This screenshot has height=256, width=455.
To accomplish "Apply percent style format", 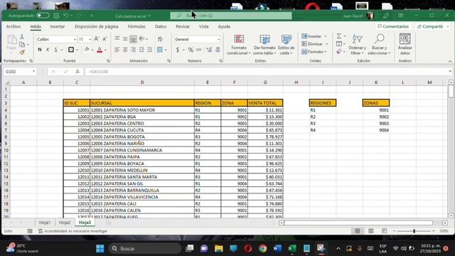I will point(191,50).
